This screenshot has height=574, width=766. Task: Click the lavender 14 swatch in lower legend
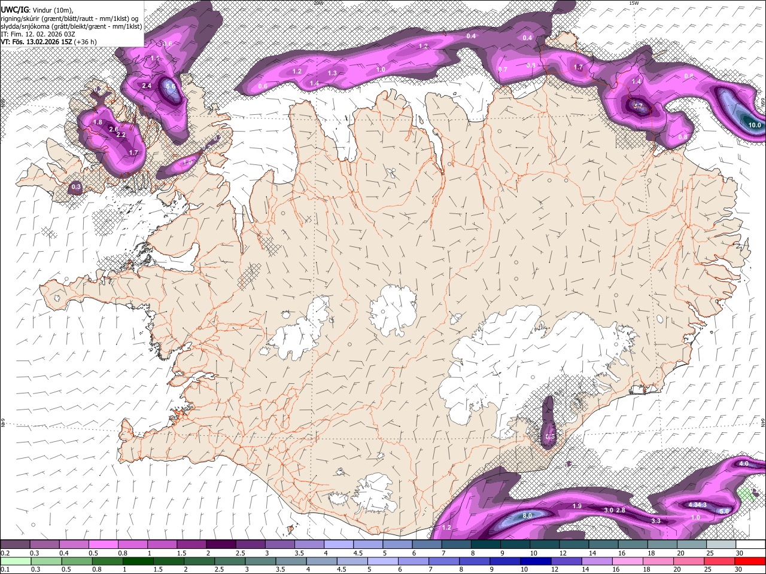tap(597, 561)
